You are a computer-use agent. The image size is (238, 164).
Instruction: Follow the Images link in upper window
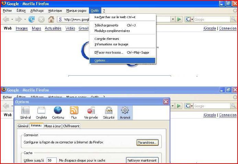click(x=22, y=28)
